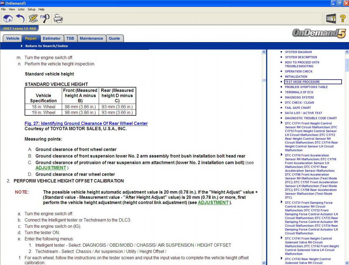Open the Help menu

pyautogui.click(x=42, y=9)
